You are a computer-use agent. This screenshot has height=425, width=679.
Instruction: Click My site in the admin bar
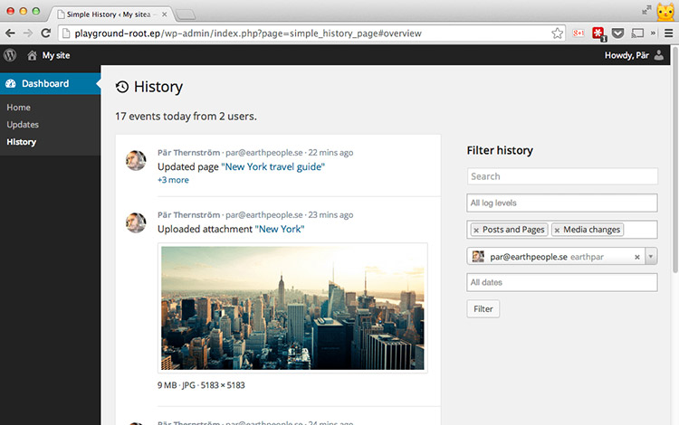[x=56, y=55]
